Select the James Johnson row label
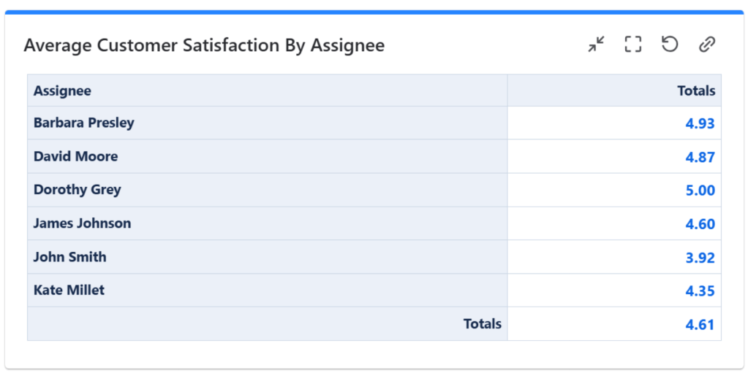The width and height of the screenshot is (748, 373). coord(82,223)
